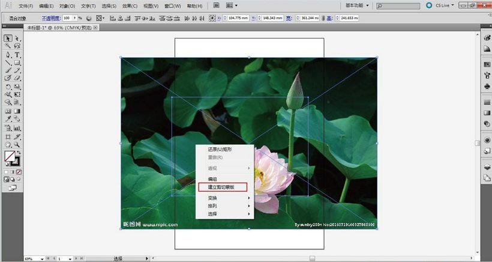Select the Eyedropper tool
492x262 pixels.
coord(8,119)
